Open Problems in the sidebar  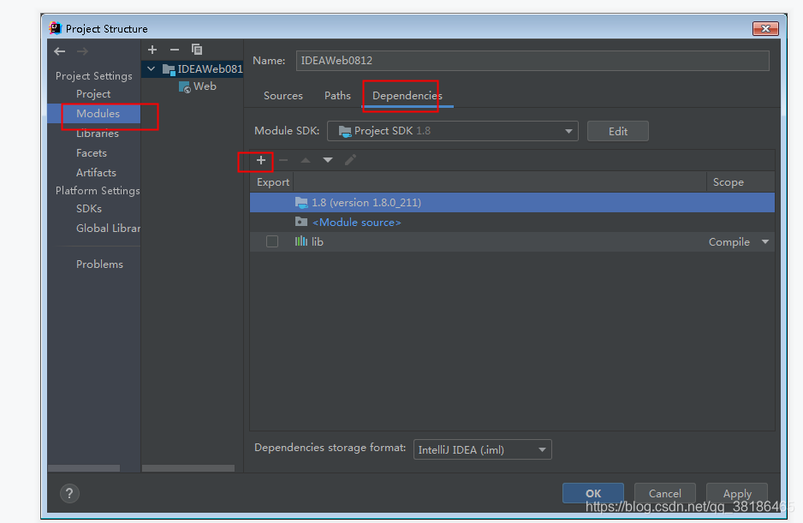coord(99,264)
